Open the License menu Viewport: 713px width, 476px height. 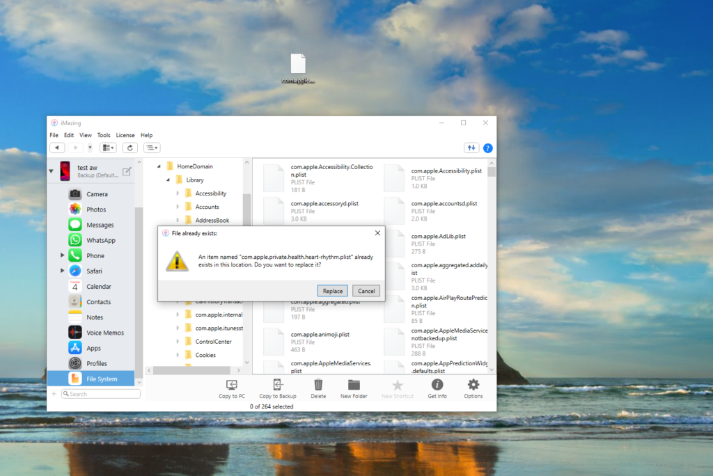click(125, 135)
